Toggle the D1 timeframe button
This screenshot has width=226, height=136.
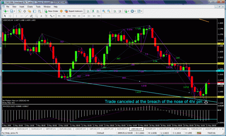(89, 16)
